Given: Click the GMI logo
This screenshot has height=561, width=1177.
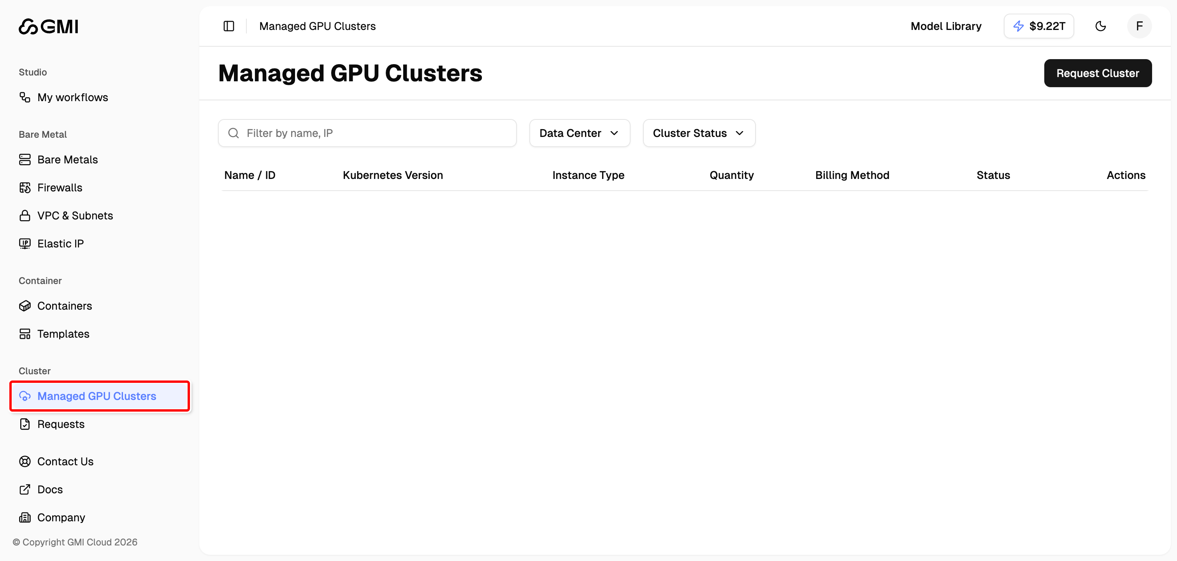Looking at the screenshot, I should pyautogui.click(x=48, y=26).
